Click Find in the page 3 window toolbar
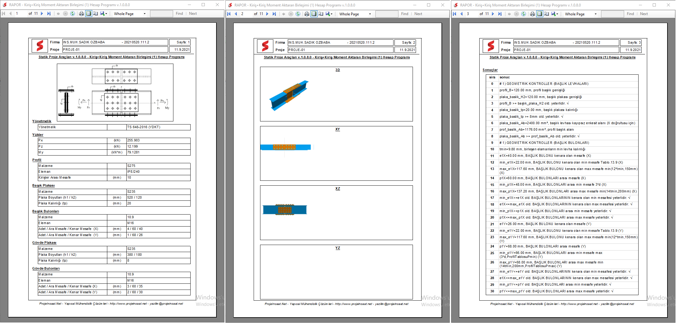The height and width of the screenshot is (324, 677). (x=630, y=14)
